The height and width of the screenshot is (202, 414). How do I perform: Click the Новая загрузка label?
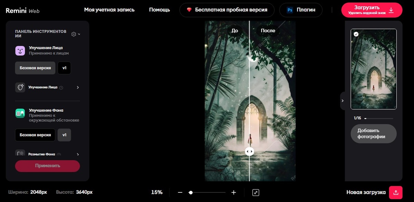coord(366,192)
